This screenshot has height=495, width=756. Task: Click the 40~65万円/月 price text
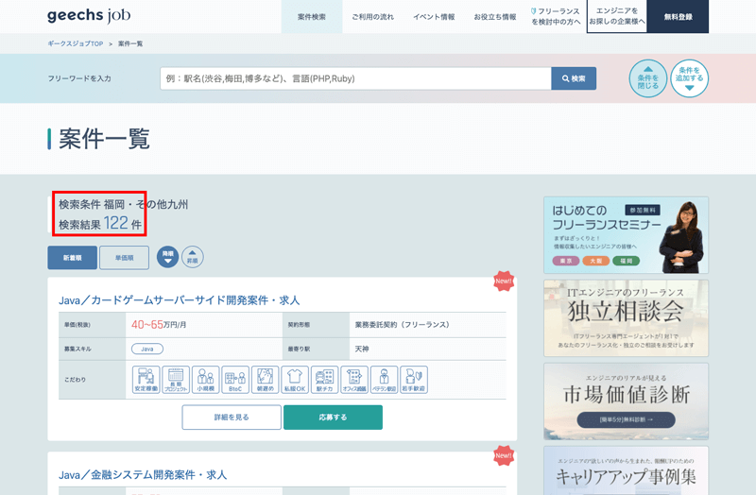159,325
